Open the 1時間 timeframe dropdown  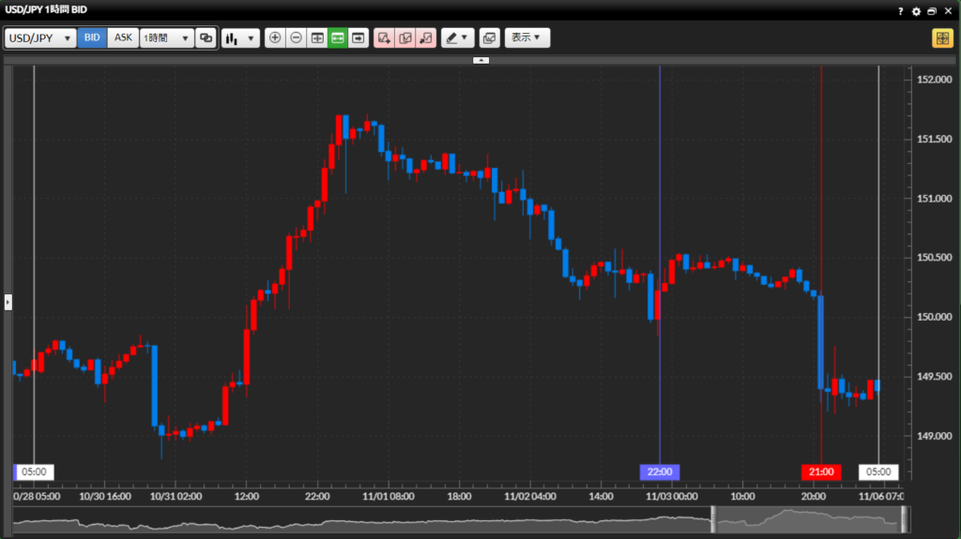pos(166,38)
